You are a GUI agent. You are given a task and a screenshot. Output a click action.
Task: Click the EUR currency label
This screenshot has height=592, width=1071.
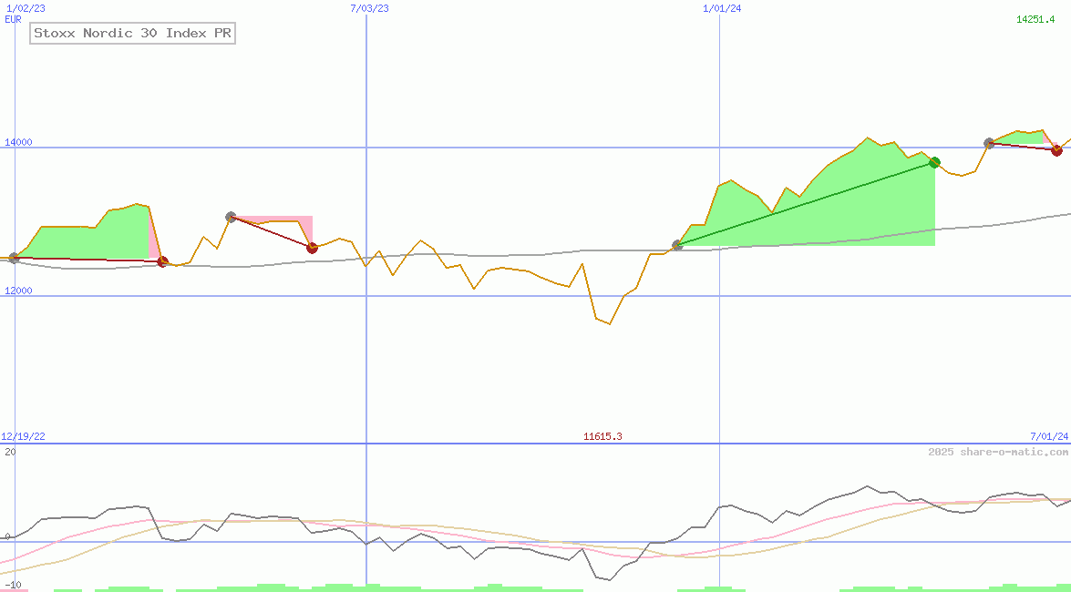tap(12, 19)
